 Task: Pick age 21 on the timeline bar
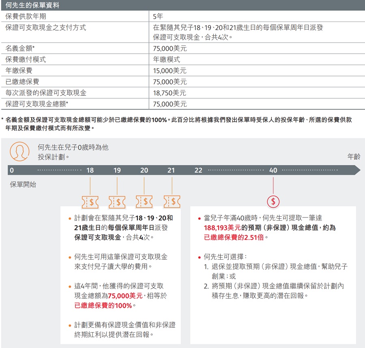[171, 170]
